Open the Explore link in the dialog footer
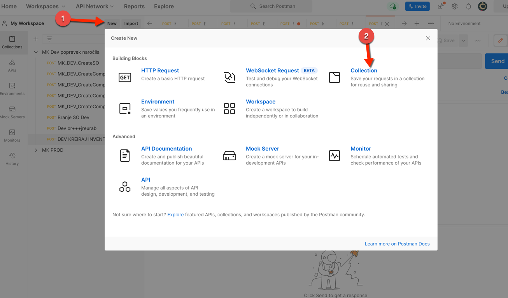 click(x=175, y=215)
